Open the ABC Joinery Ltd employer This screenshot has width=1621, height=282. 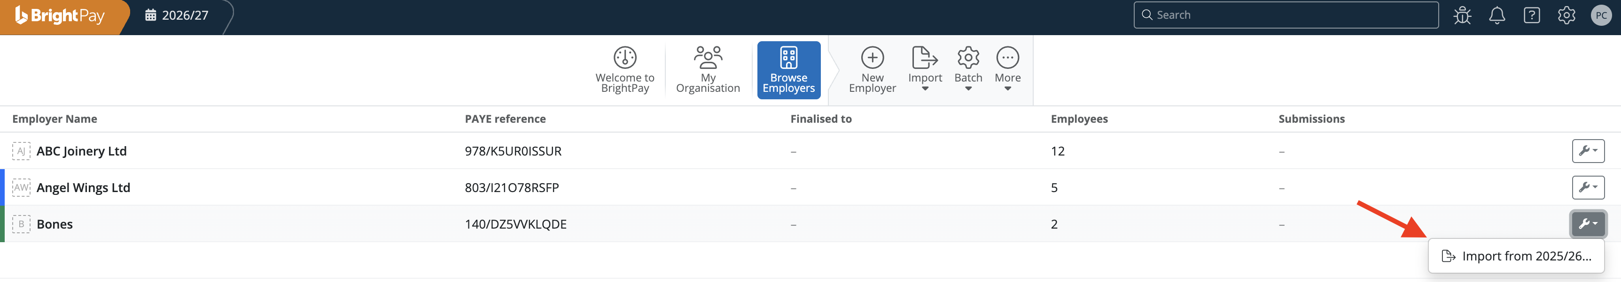(x=82, y=151)
